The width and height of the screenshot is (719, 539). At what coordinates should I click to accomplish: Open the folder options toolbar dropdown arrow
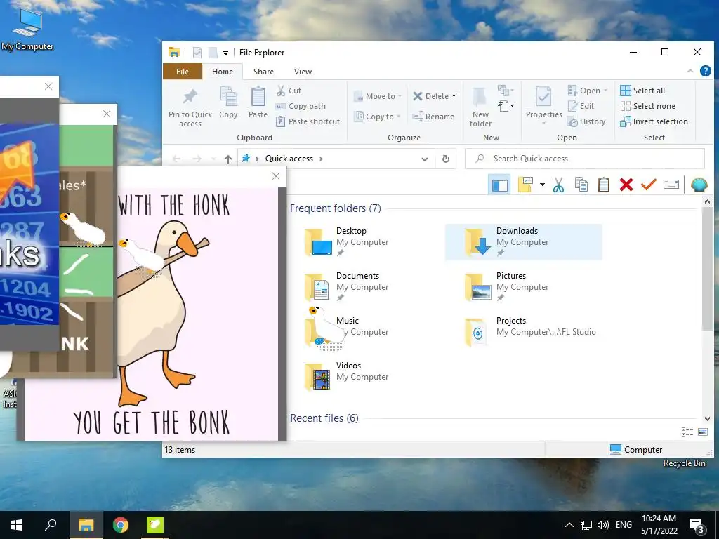click(x=542, y=185)
